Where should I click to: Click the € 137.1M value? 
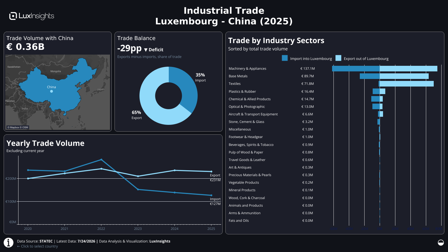coord(308,69)
